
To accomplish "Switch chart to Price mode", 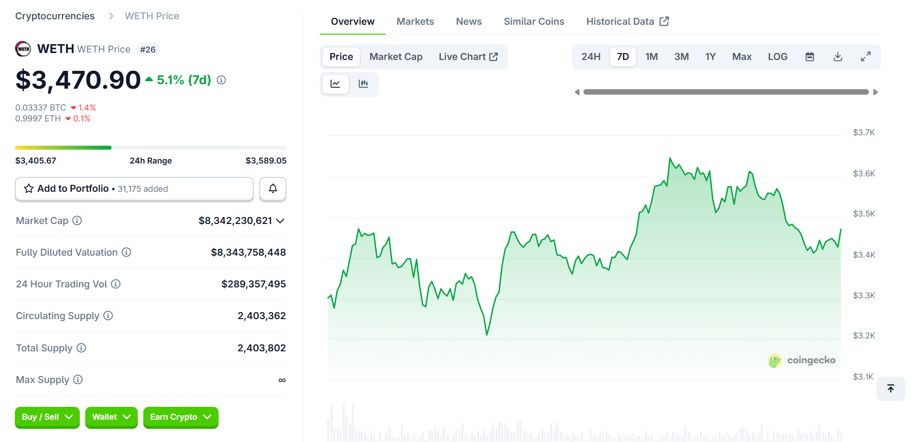I will (341, 56).
